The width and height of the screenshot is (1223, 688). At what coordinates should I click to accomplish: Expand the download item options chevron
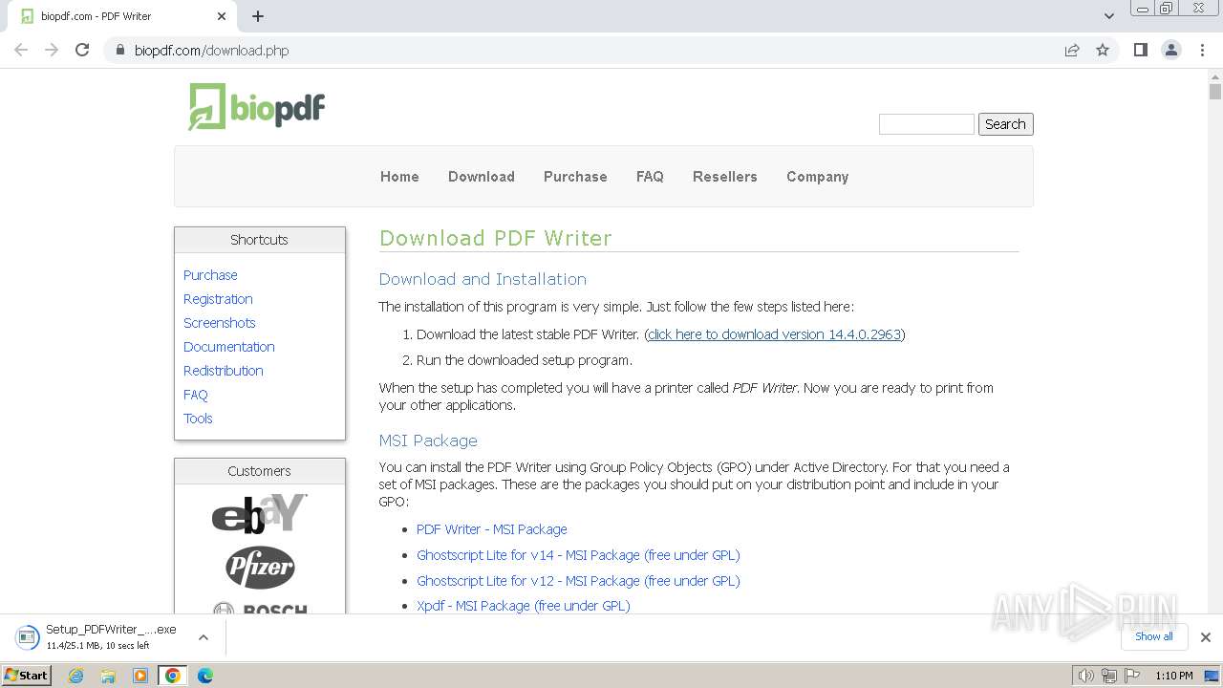(x=204, y=637)
